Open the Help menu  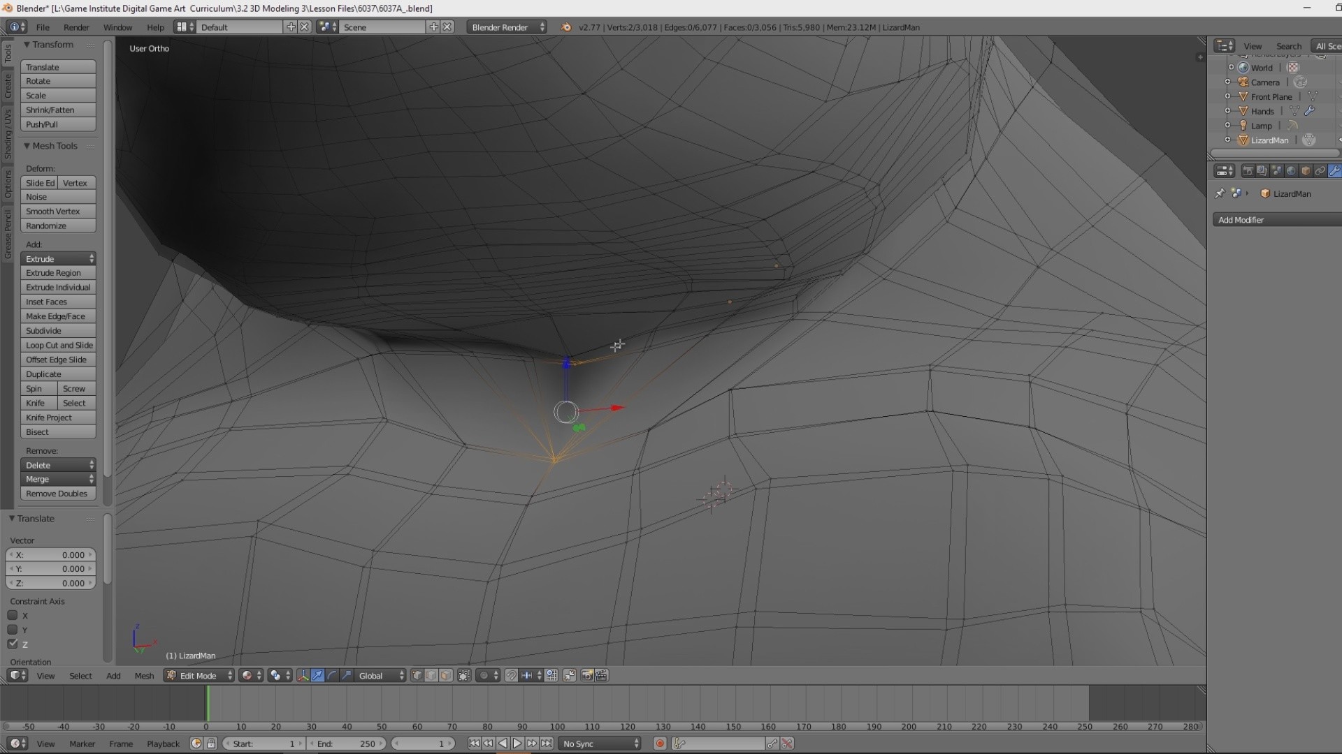coord(155,27)
